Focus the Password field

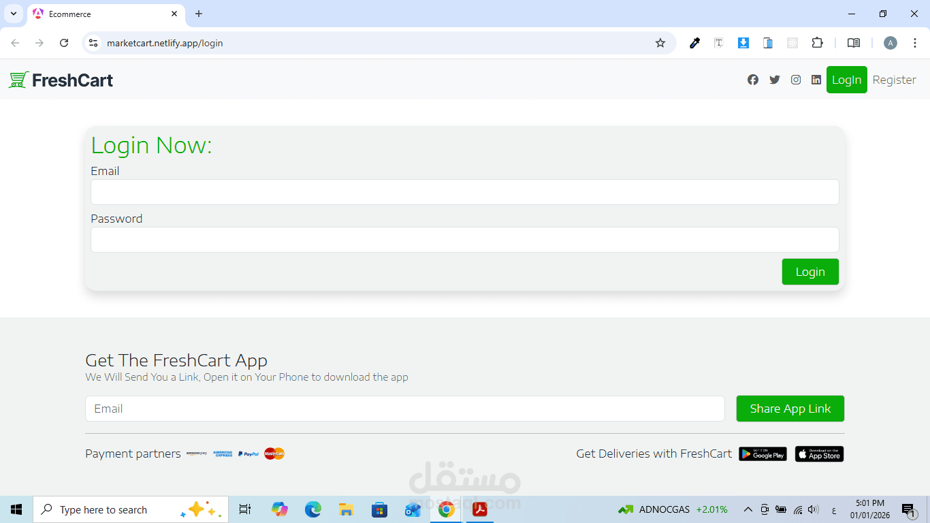click(x=465, y=240)
